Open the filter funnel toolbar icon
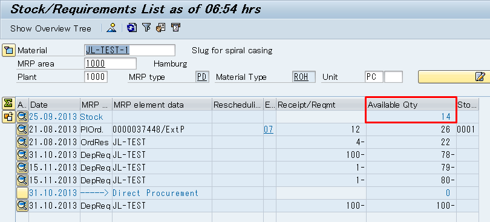The width and height of the screenshot is (490, 222). (146, 28)
